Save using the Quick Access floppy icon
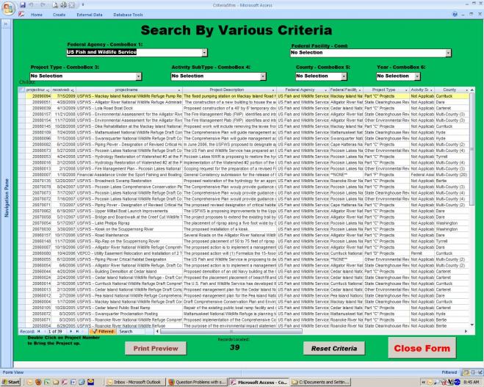484x387 pixels. pyautogui.click(x=23, y=5)
